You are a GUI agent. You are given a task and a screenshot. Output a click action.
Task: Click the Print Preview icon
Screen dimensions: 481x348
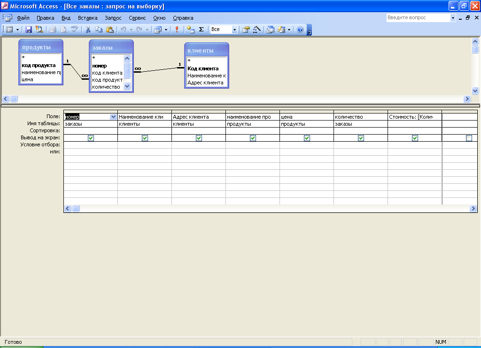pos(63,30)
